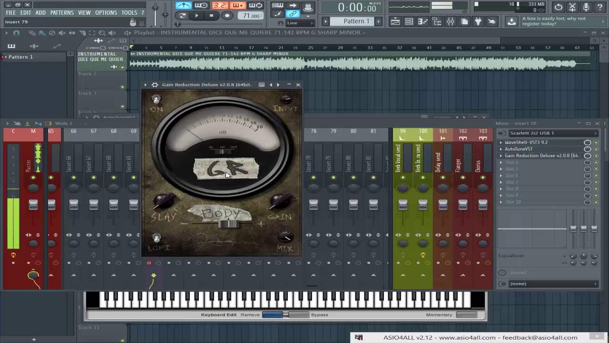The height and width of the screenshot is (343, 609).
Task: Expand AutoTuneVST slot arrow
Action: pos(501,149)
